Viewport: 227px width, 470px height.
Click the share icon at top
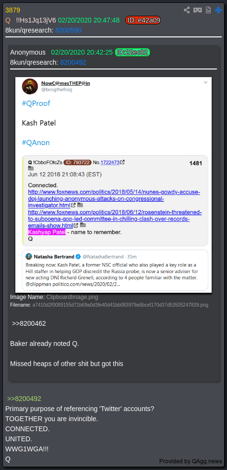coord(187,10)
